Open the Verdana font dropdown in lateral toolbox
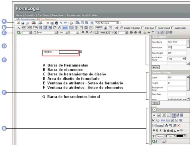 161,136
